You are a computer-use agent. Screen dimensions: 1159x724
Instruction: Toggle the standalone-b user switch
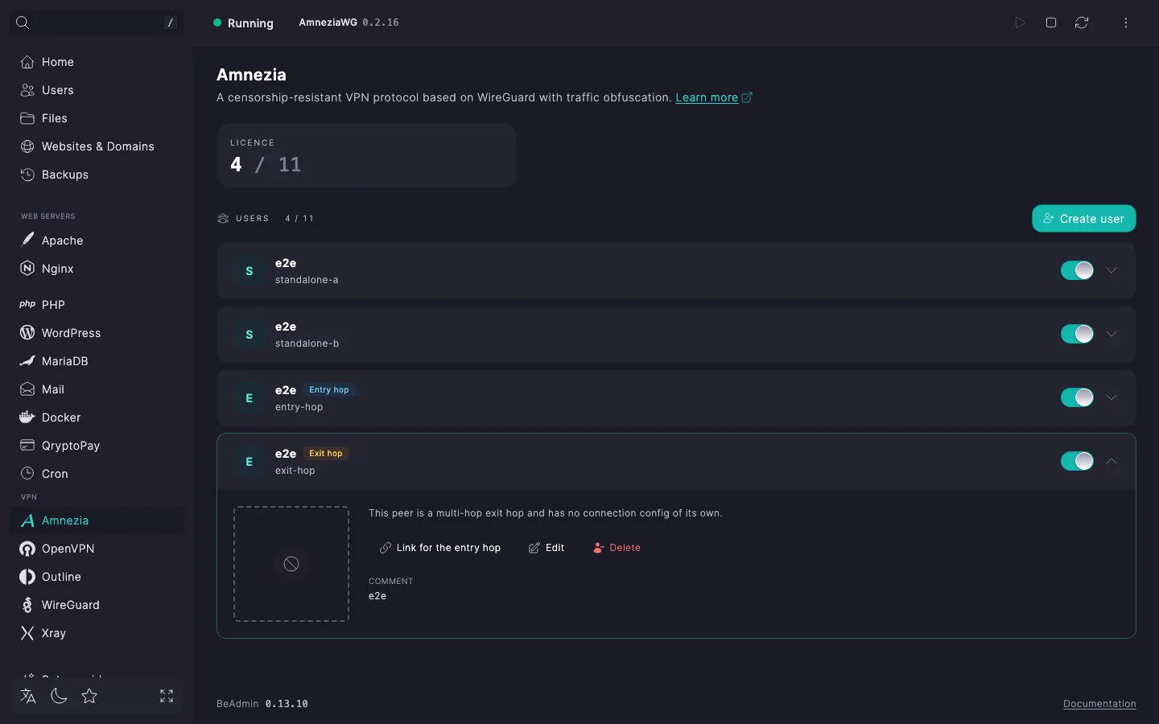[x=1077, y=334]
